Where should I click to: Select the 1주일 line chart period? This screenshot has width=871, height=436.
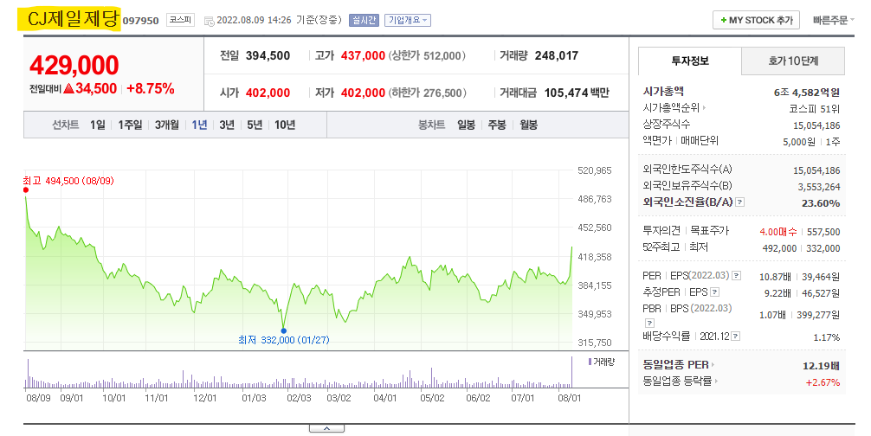pos(129,125)
